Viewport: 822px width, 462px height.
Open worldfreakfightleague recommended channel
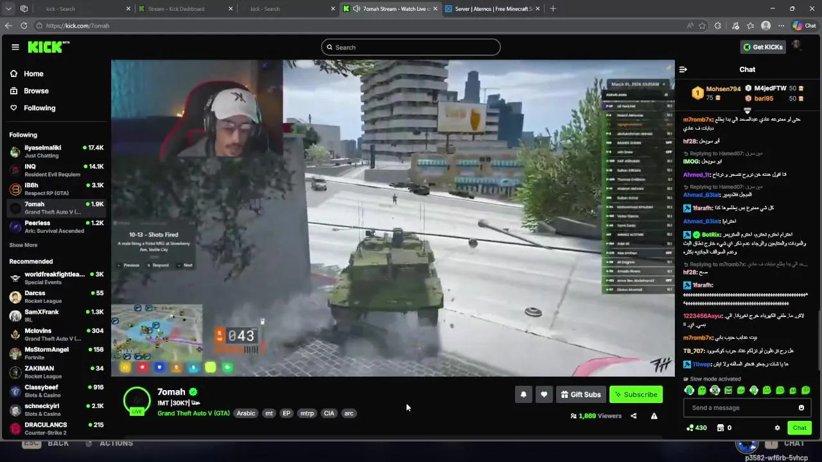(57, 278)
